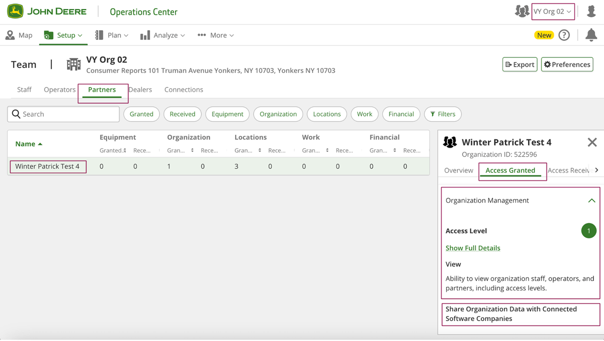Open the VY Org 02 organization dropdown

click(x=552, y=11)
